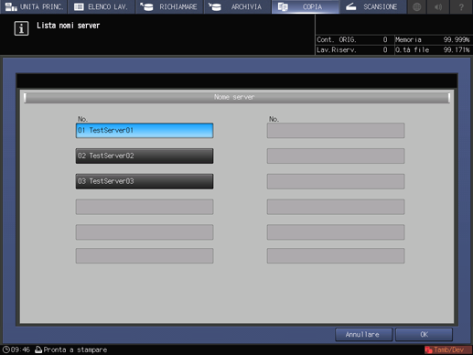Click the Nome server header bar
Image resolution: width=473 pixels, height=355 pixels.
237,97
